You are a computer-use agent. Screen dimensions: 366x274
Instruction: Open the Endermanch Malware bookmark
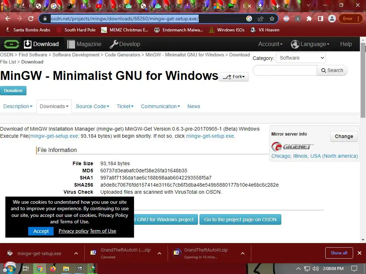pyautogui.click(x=179, y=30)
